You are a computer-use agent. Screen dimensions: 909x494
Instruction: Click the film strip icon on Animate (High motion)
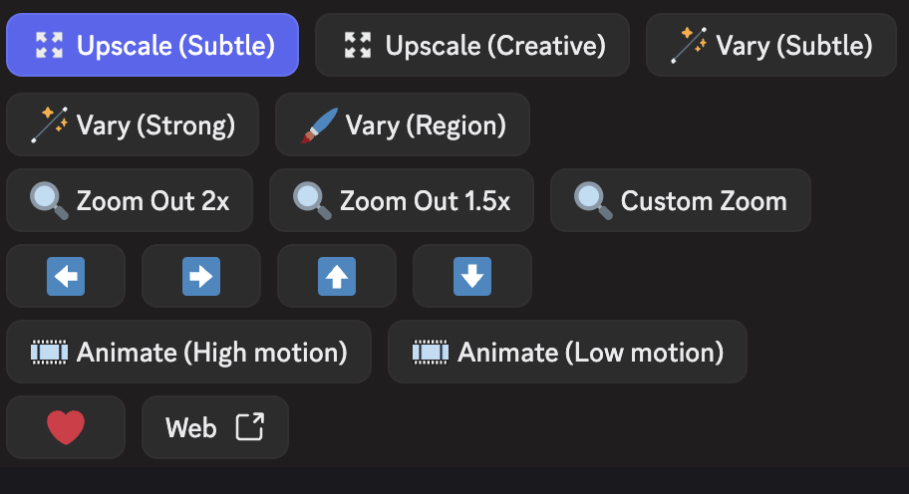pyautogui.click(x=50, y=352)
